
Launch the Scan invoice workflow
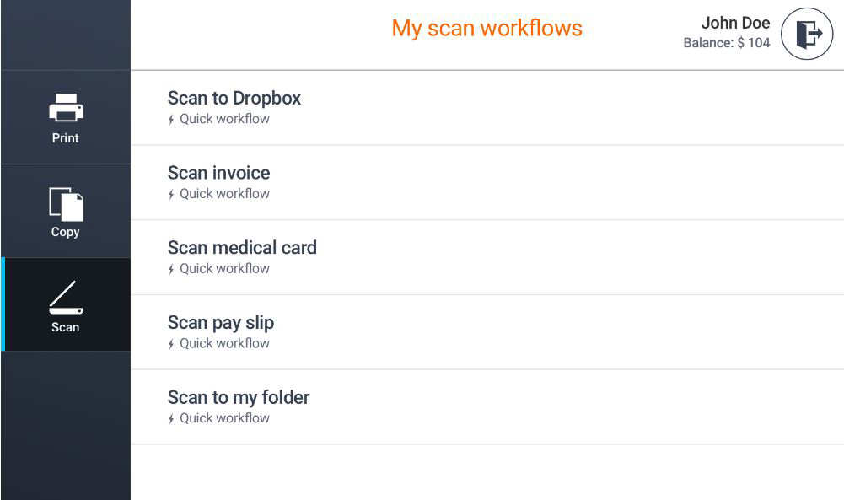click(x=219, y=173)
